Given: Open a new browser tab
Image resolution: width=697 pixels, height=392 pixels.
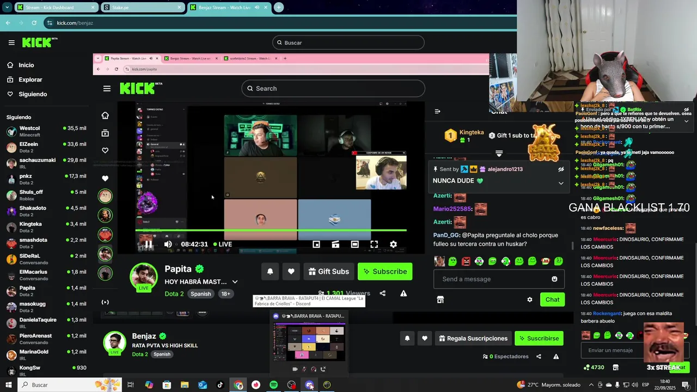Looking at the screenshot, I should coord(279,7).
